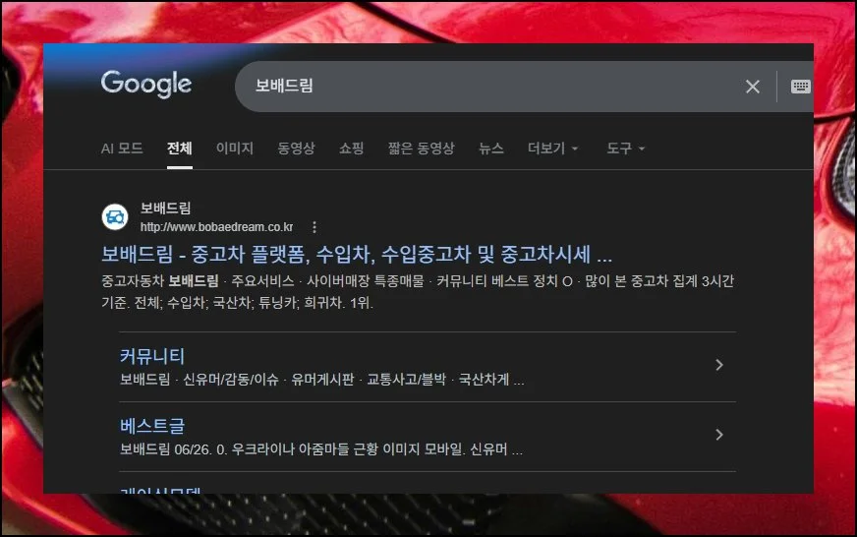The image size is (857, 537).
Task: Click the arrow on the 베스트글 row
Action: [719, 435]
